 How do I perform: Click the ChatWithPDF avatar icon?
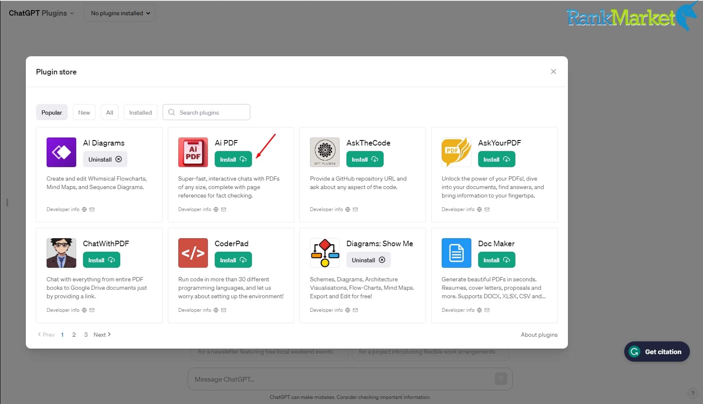coord(61,253)
